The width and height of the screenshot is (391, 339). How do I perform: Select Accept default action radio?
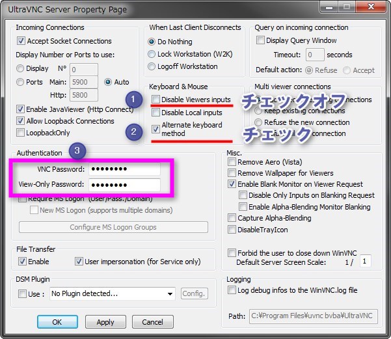tap(347, 70)
